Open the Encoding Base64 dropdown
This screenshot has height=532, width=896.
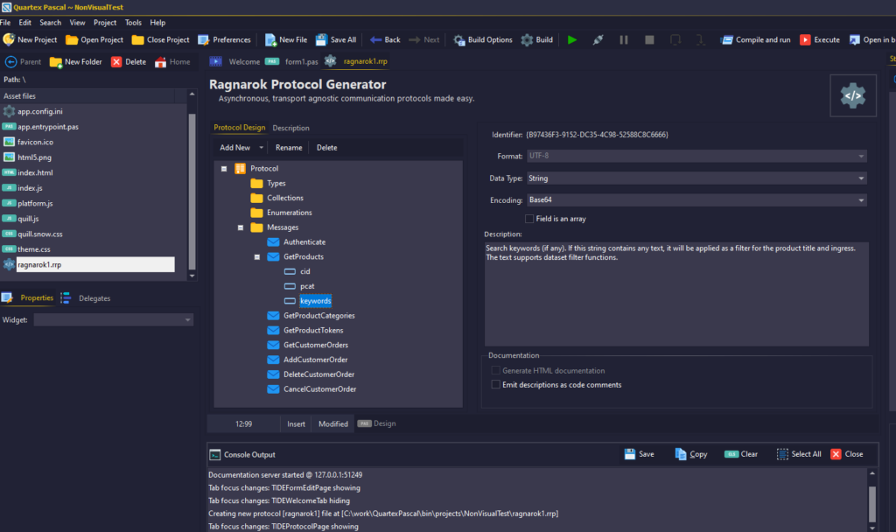[696, 200]
